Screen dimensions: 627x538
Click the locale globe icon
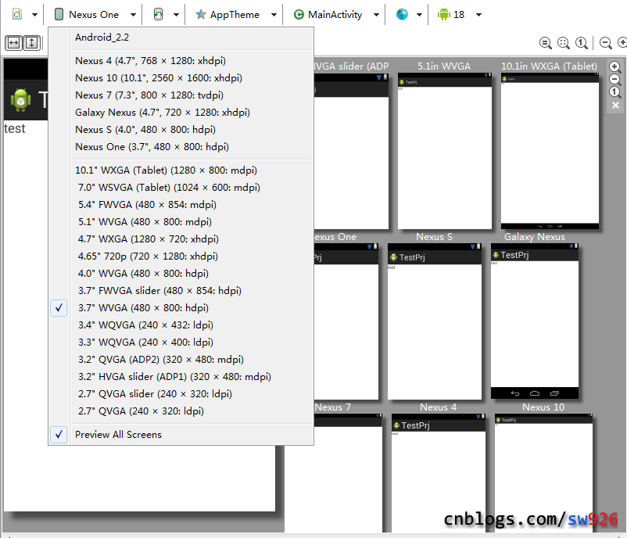click(402, 14)
